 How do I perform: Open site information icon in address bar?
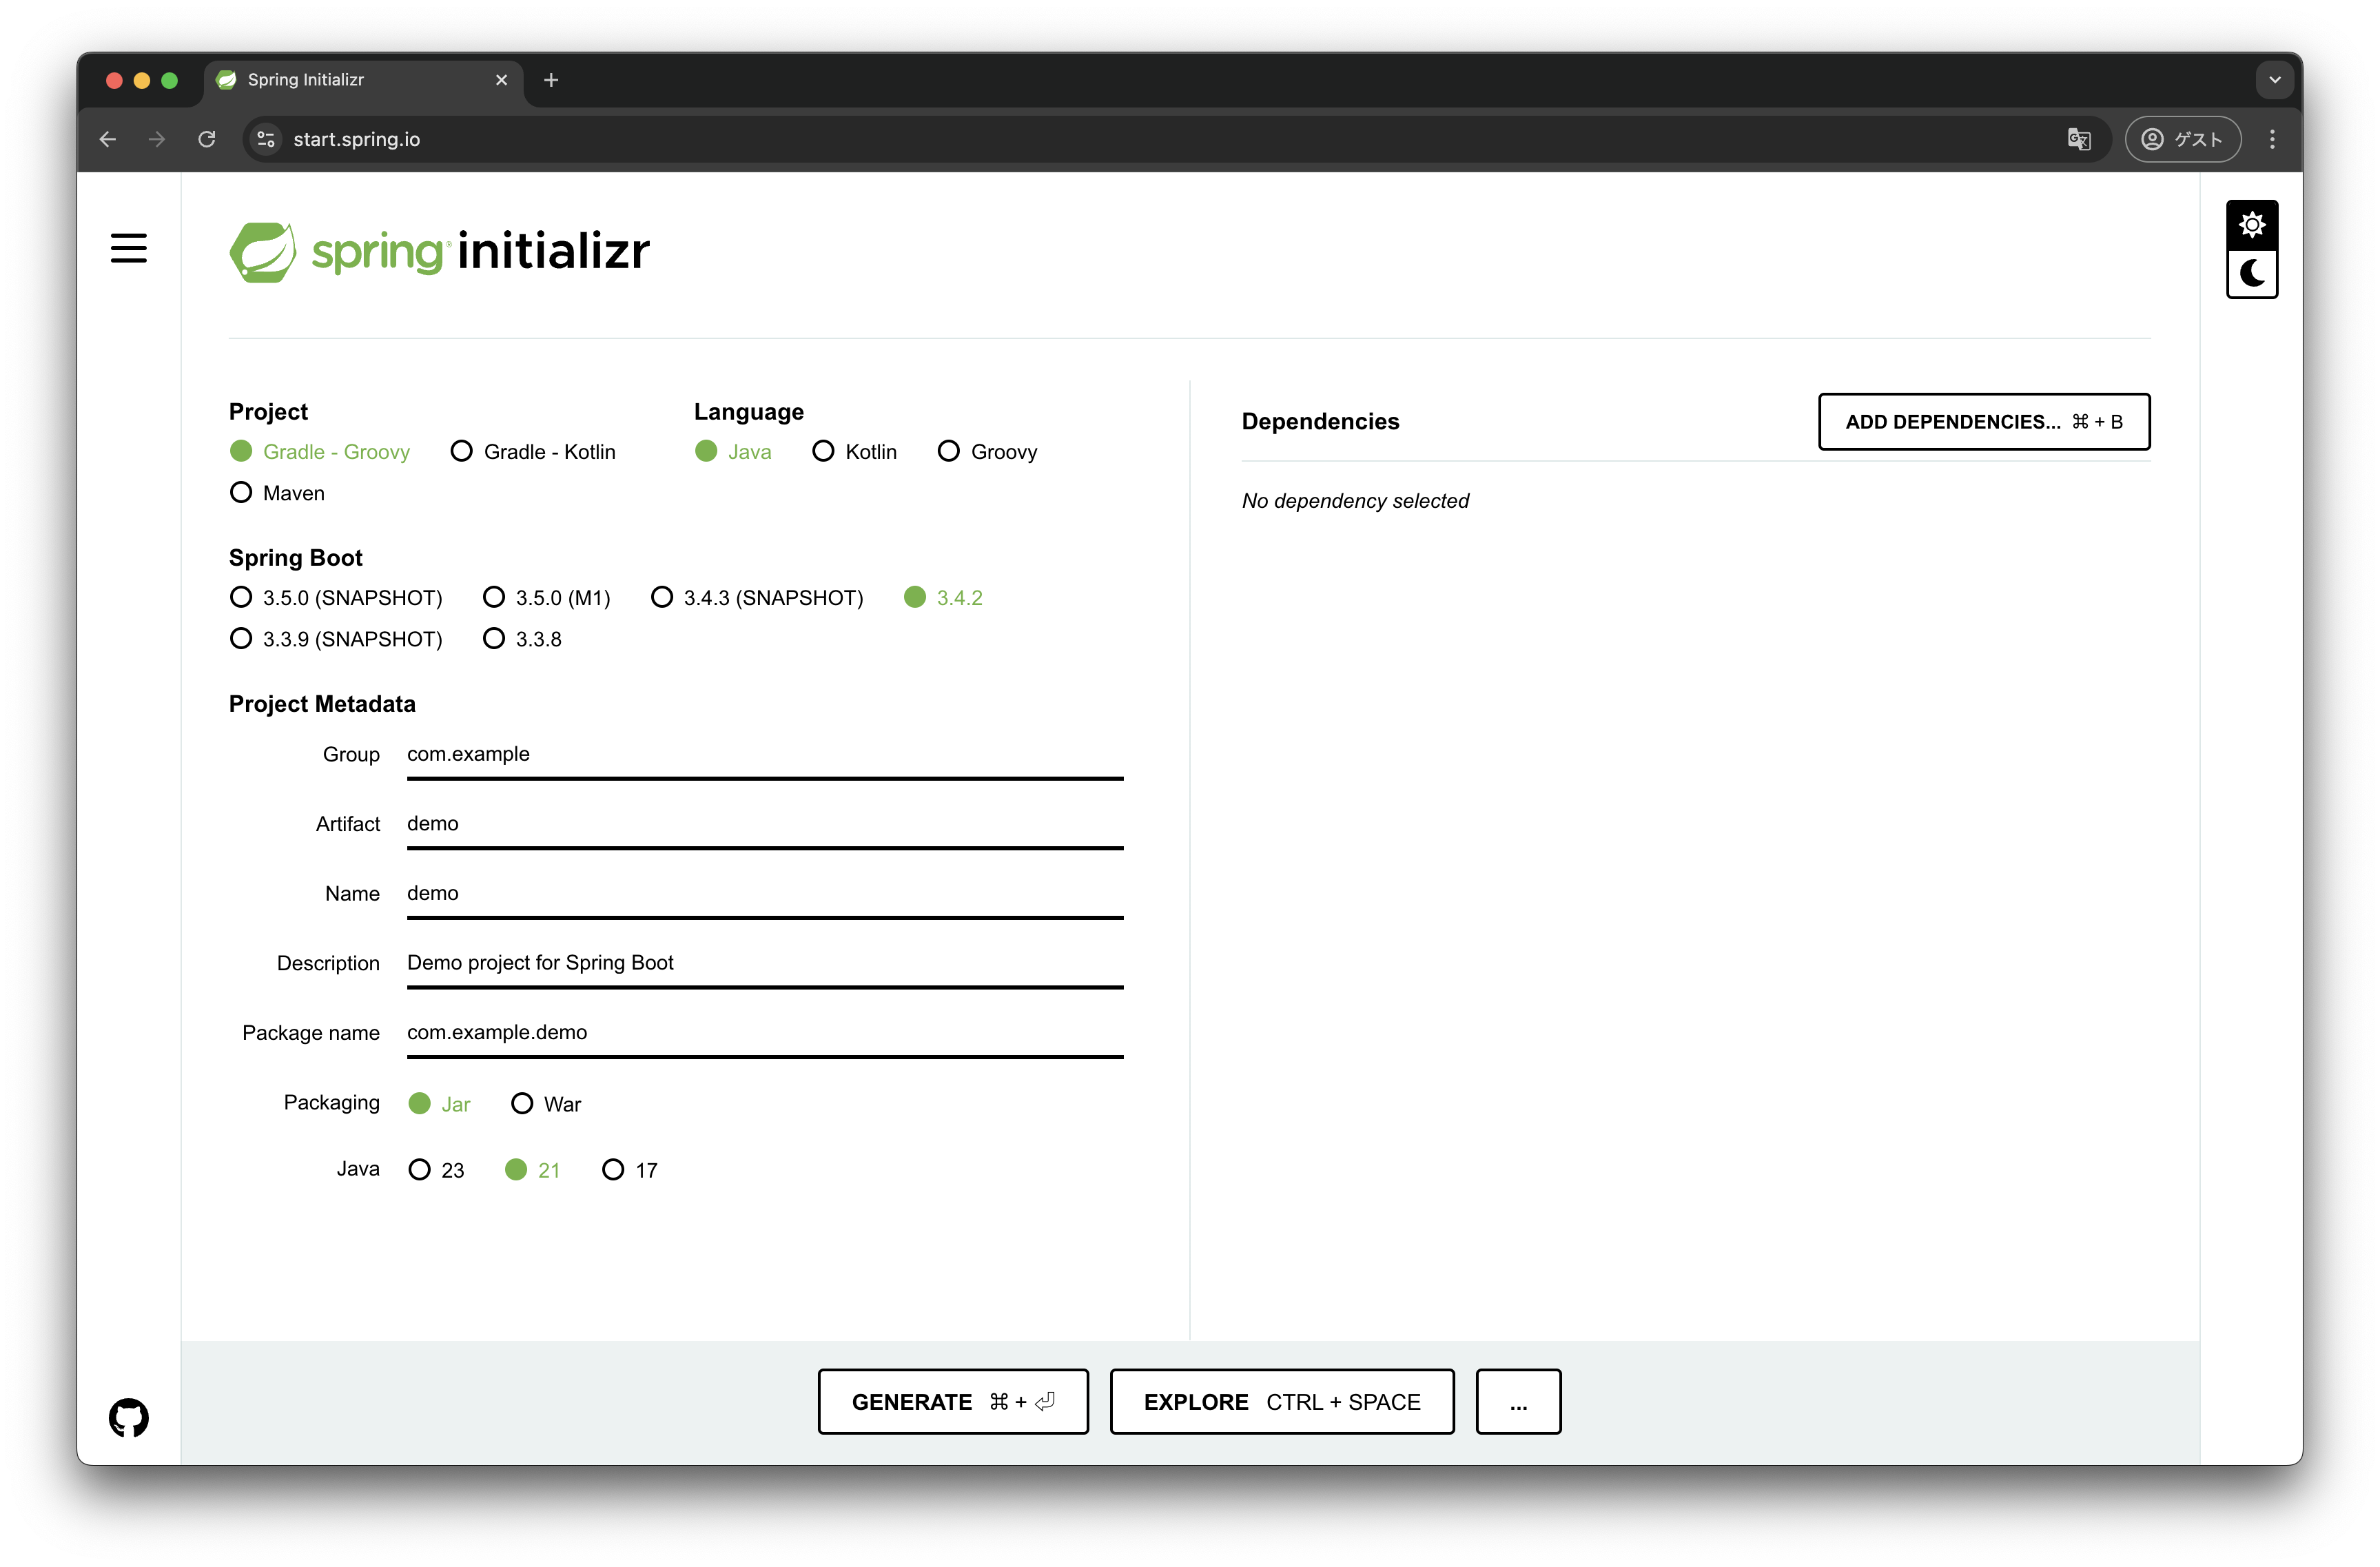tap(266, 139)
